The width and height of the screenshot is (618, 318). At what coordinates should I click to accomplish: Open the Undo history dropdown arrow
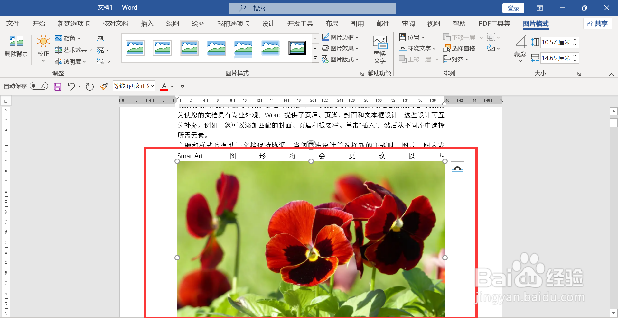pos(79,86)
